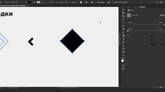Toggle link between width and height
Viewport: 165px width, 92px height.
(x=67, y=2)
